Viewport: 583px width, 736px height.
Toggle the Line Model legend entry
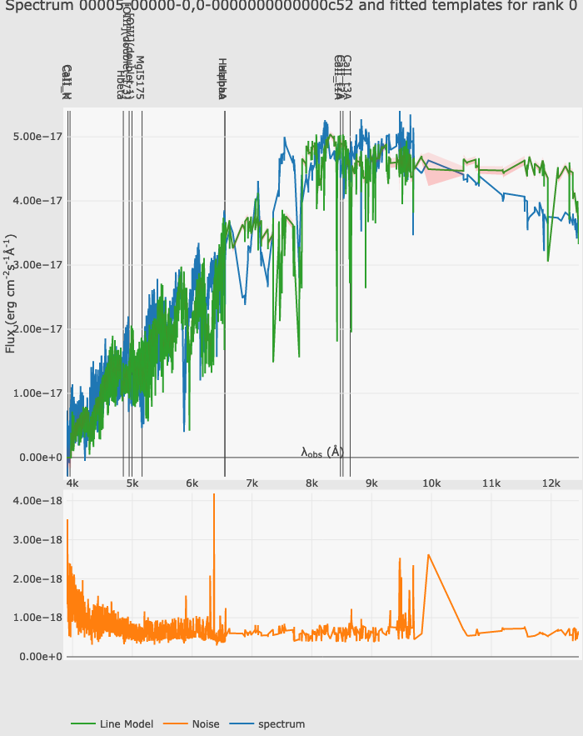(x=126, y=723)
